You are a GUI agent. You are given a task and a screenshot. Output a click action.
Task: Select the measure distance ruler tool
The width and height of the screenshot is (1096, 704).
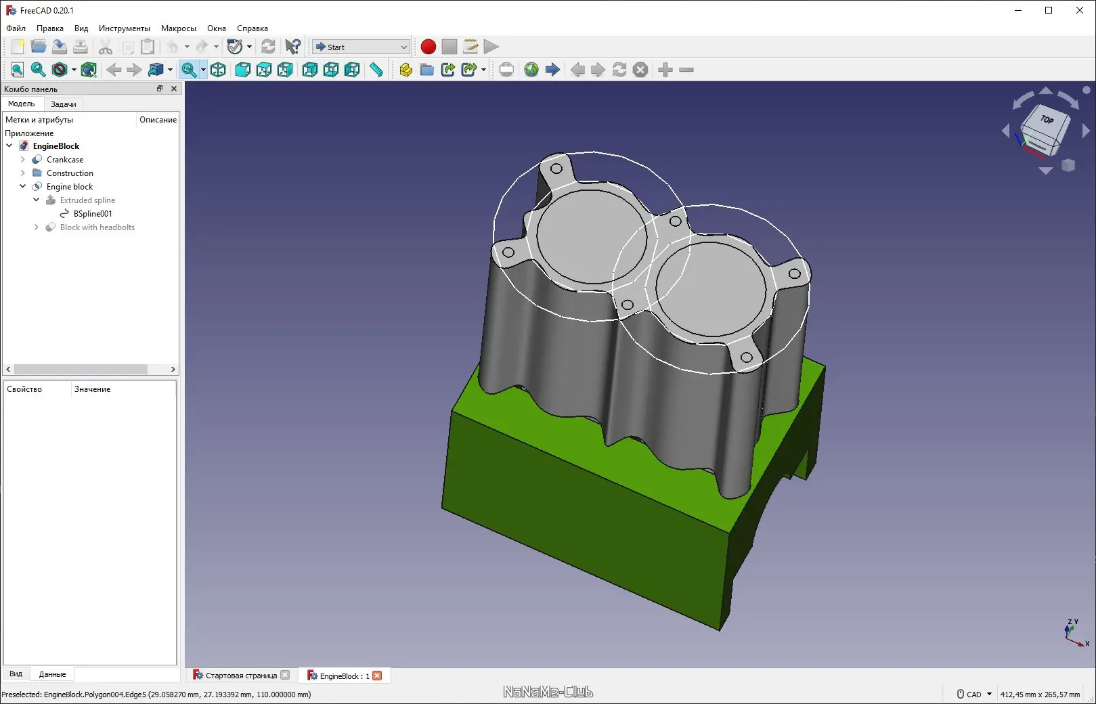376,70
